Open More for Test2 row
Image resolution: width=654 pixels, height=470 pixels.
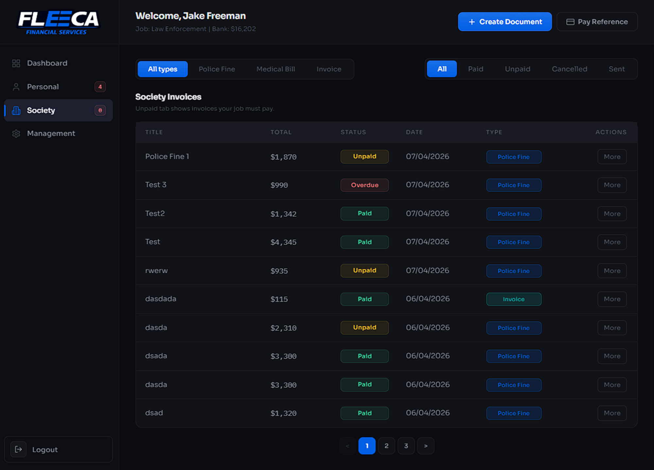612,214
